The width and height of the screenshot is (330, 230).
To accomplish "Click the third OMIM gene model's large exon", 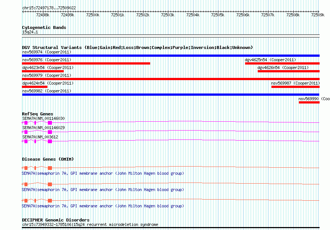I will tap(50, 201).
